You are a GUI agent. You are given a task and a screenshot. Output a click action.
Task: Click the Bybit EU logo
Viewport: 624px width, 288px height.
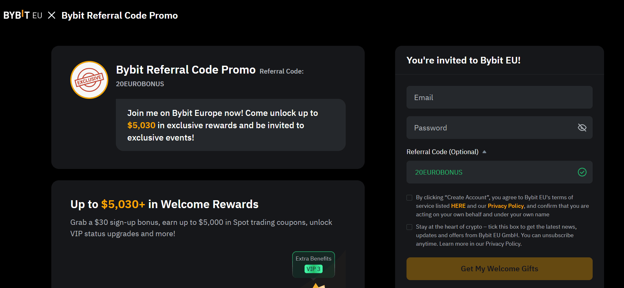22,15
